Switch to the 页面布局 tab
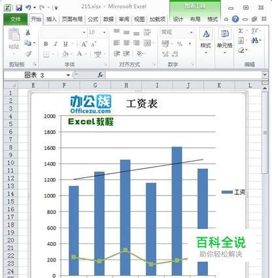272x278 pixels. pos(72,19)
